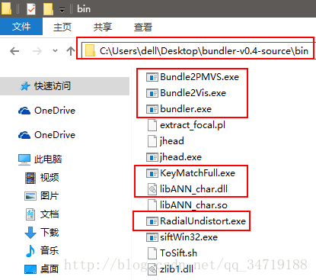
Task: Open the quick access toolbar customize dropdown
Action: (62, 10)
